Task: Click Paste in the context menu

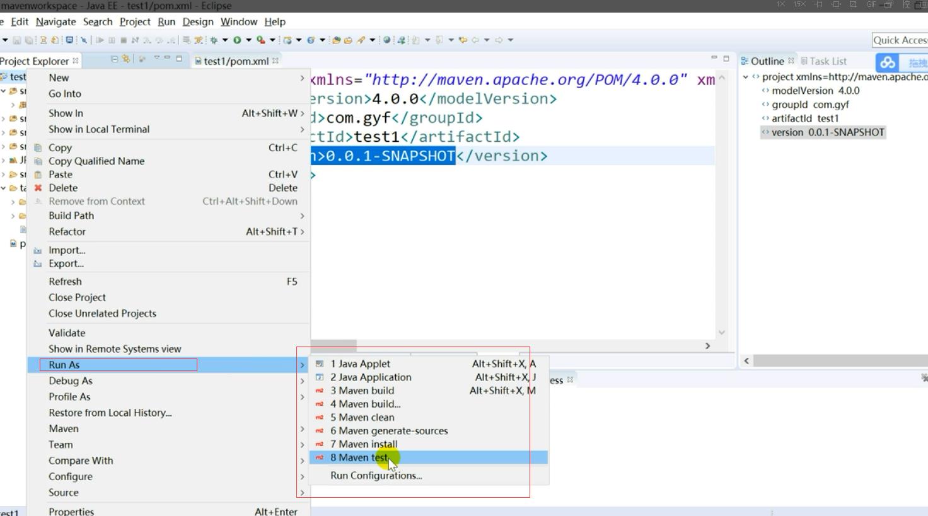Action: [168, 175]
